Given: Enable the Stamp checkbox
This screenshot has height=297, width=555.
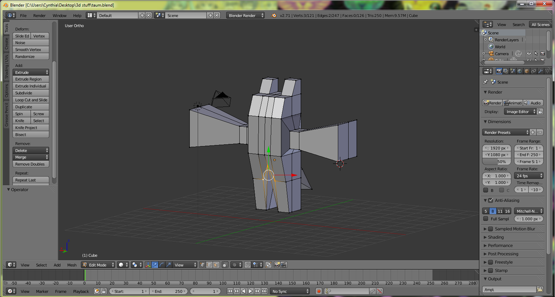Looking at the screenshot, I should coord(491,270).
